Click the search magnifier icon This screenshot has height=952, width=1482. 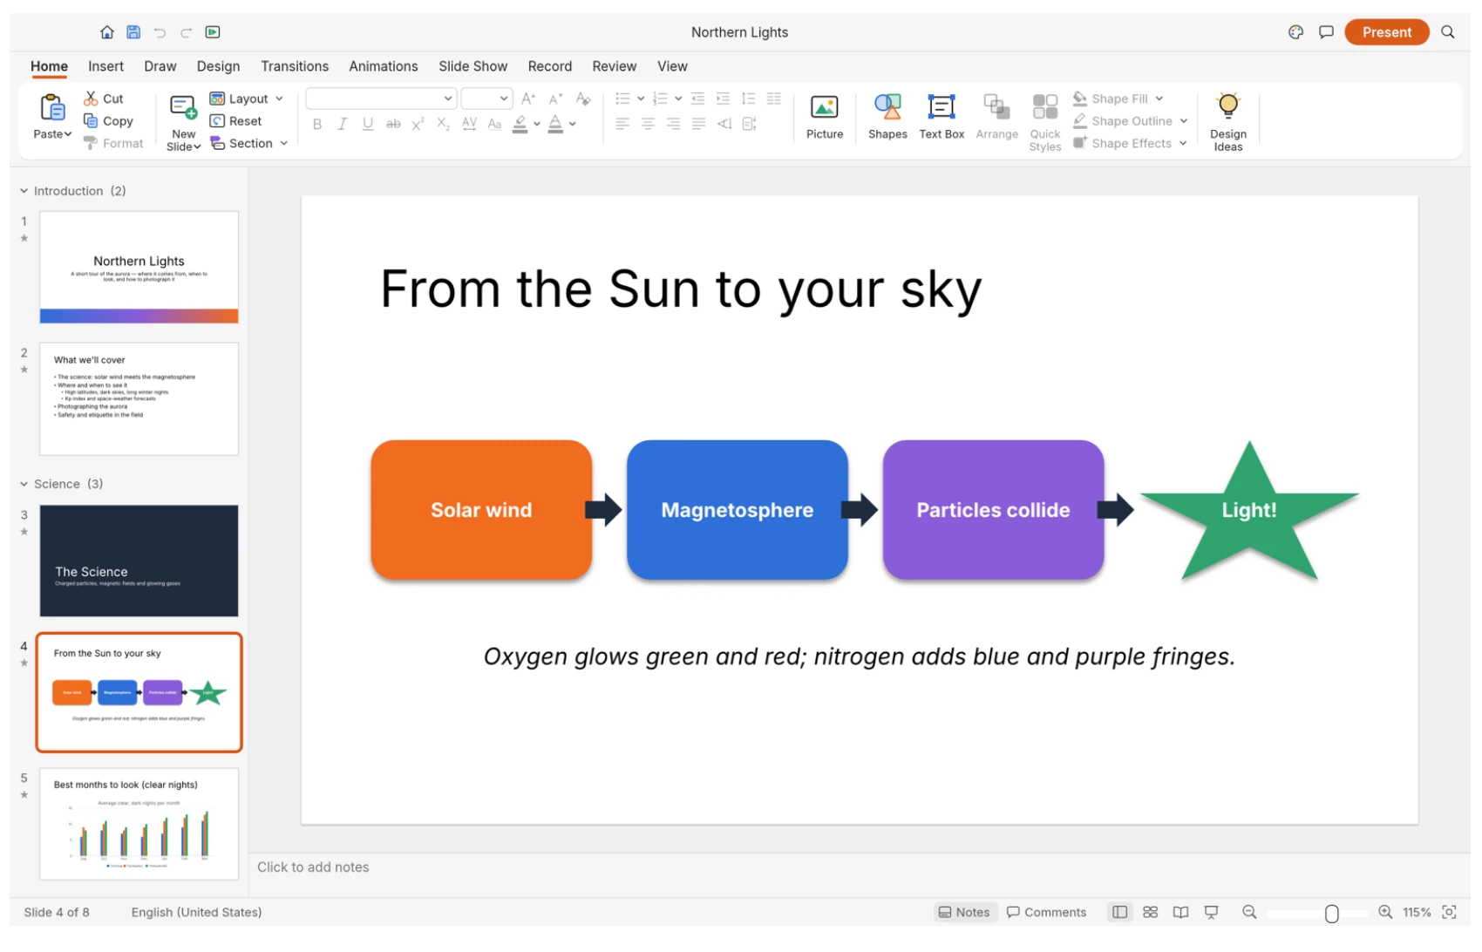click(x=1448, y=32)
